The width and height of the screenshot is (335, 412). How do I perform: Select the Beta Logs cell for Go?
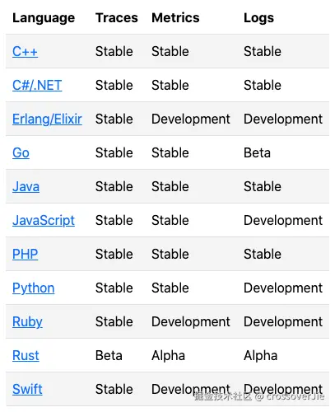(x=257, y=152)
